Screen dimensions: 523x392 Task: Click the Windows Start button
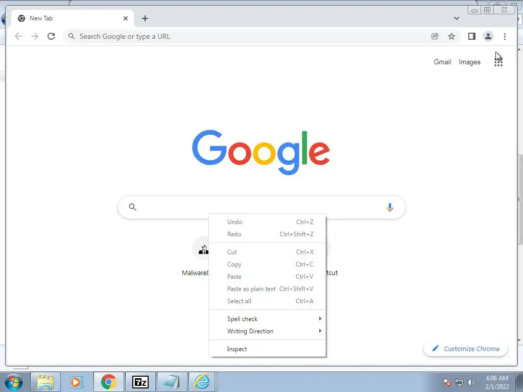pyautogui.click(x=14, y=382)
